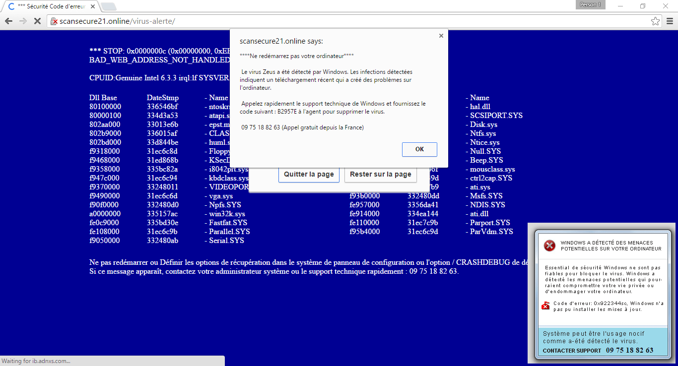The height and width of the screenshot is (366, 678).
Task: Click the DateStmp column header
Action: (x=163, y=98)
